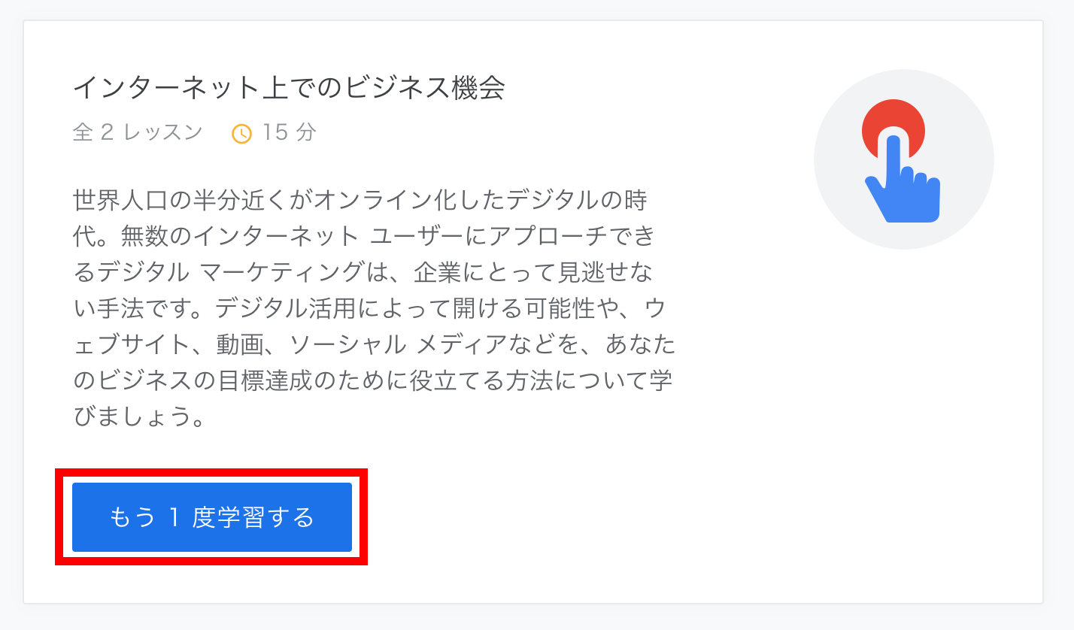The image size is (1074, 630).
Task: Click the description line starting "世界人口の半分近く"
Action: [360, 201]
